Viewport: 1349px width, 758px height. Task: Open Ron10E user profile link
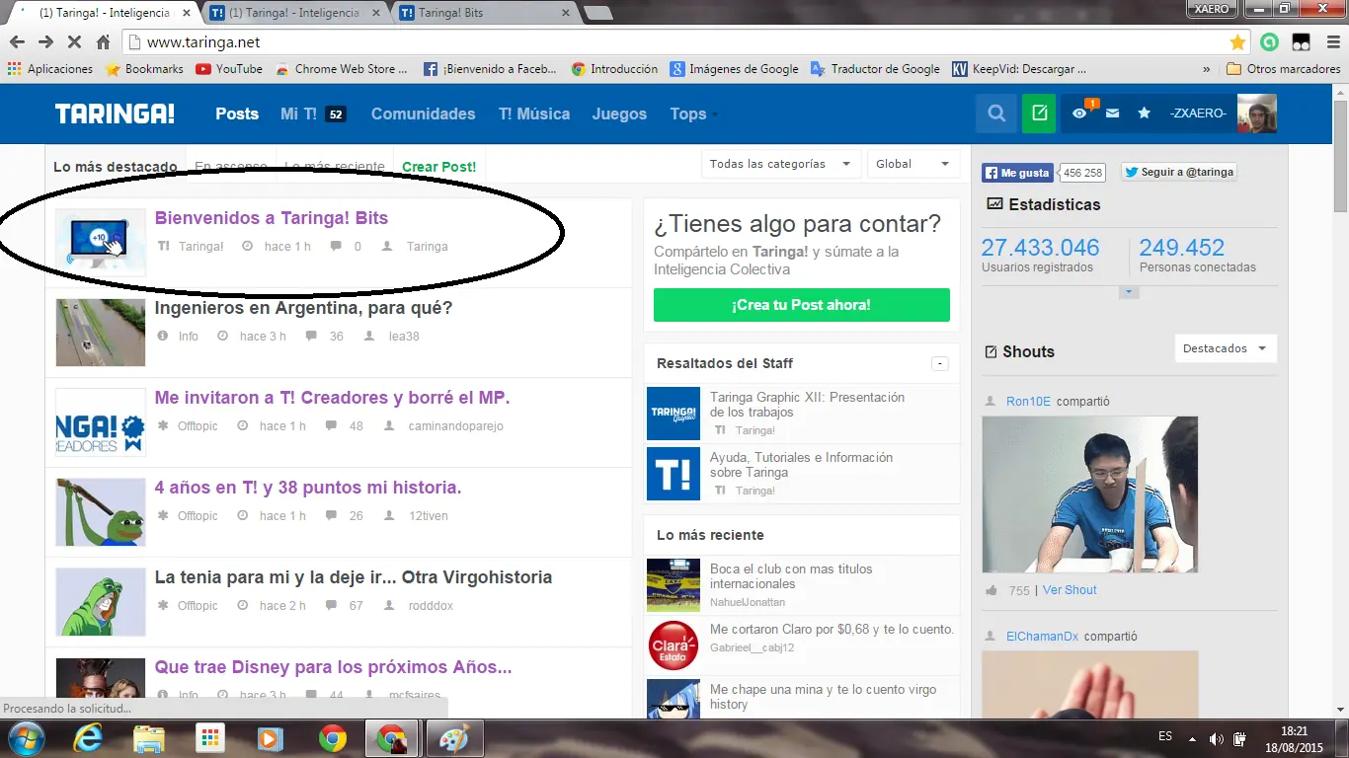(x=1028, y=402)
